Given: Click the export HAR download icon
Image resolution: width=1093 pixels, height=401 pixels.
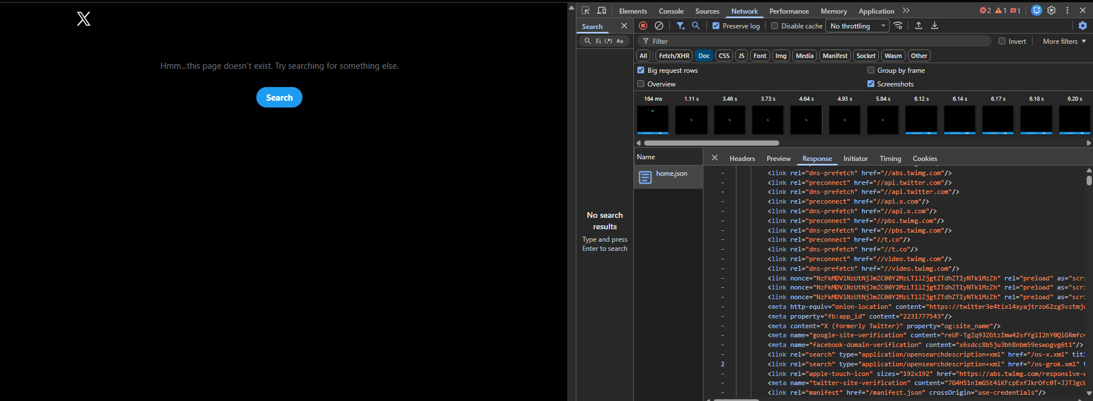Looking at the screenshot, I should pos(935,26).
